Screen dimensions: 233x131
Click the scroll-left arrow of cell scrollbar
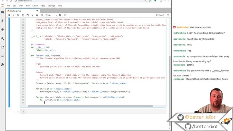point(27,106)
